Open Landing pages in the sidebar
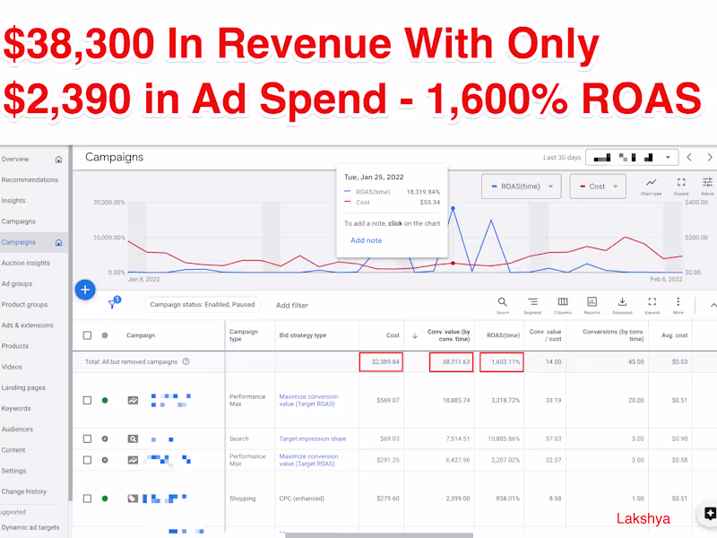This screenshot has width=717, height=538. pos(23,388)
